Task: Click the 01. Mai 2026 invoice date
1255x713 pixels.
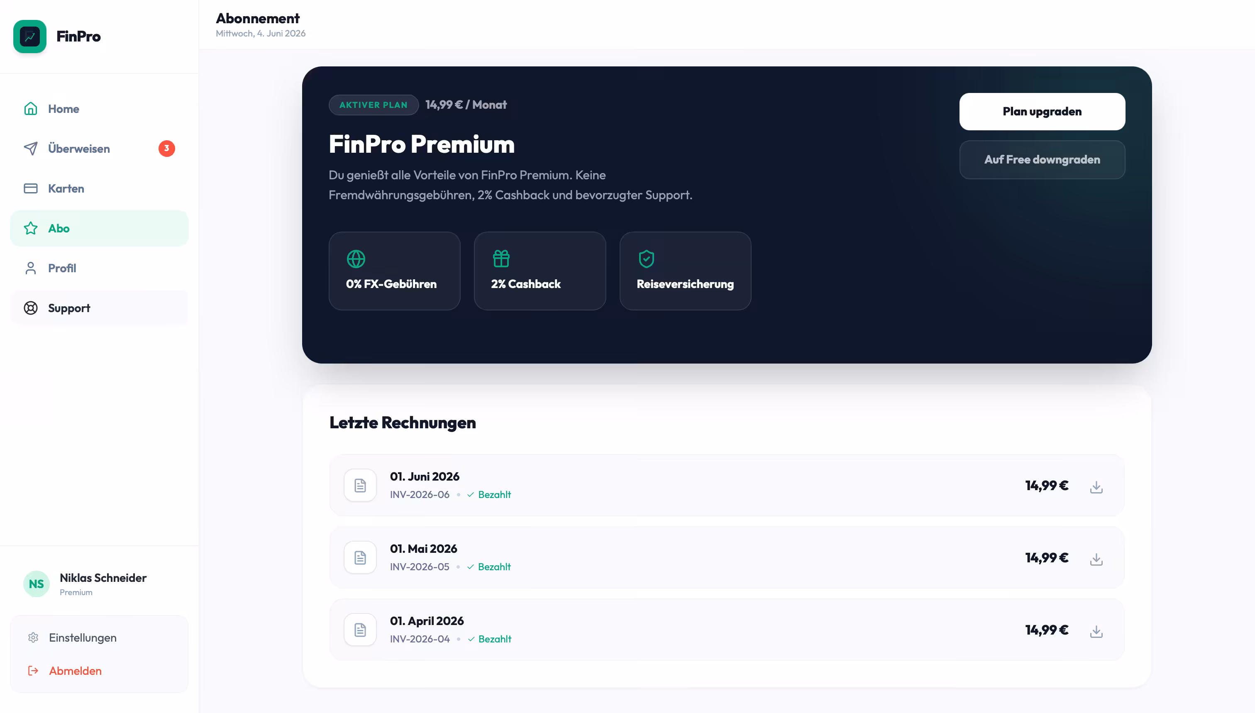Action: tap(424, 549)
